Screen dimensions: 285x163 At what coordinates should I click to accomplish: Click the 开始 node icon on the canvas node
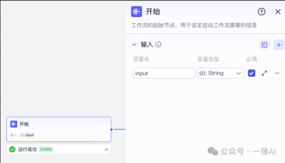(x=13, y=124)
